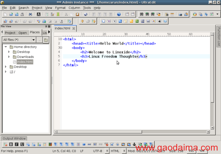Click the Wikipedia 'W' icon
The image size is (221, 154).
click(x=115, y=21)
